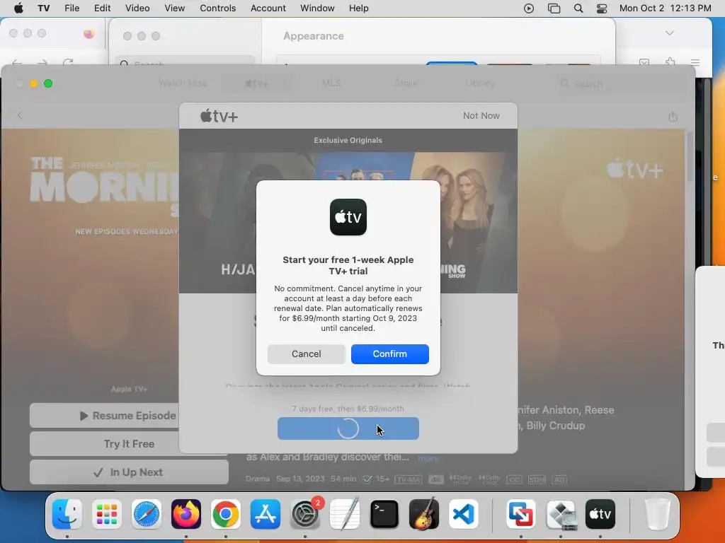Image resolution: width=725 pixels, height=543 pixels.
Task: Open Launchpad from the Dock
Action: click(x=107, y=514)
